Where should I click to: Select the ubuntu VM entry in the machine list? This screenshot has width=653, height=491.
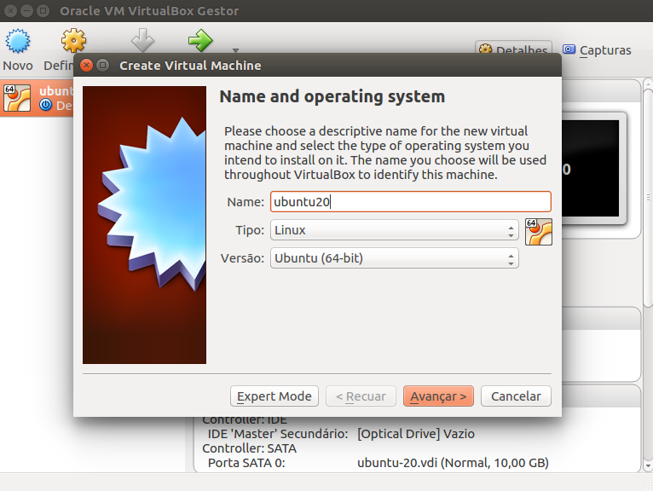(37, 98)
